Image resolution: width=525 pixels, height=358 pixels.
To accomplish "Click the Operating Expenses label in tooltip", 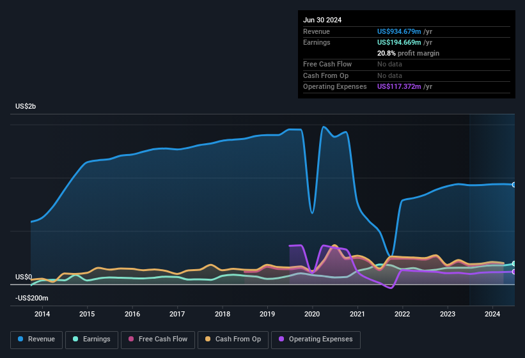I will (x=335, y=87).
